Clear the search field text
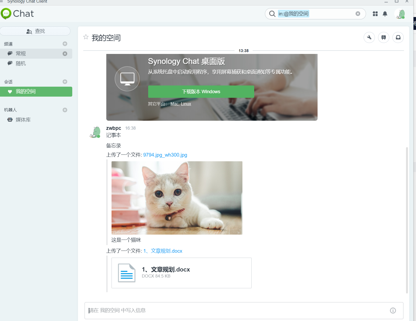Screen dimensions: 416x321 [x=358, y=14]
